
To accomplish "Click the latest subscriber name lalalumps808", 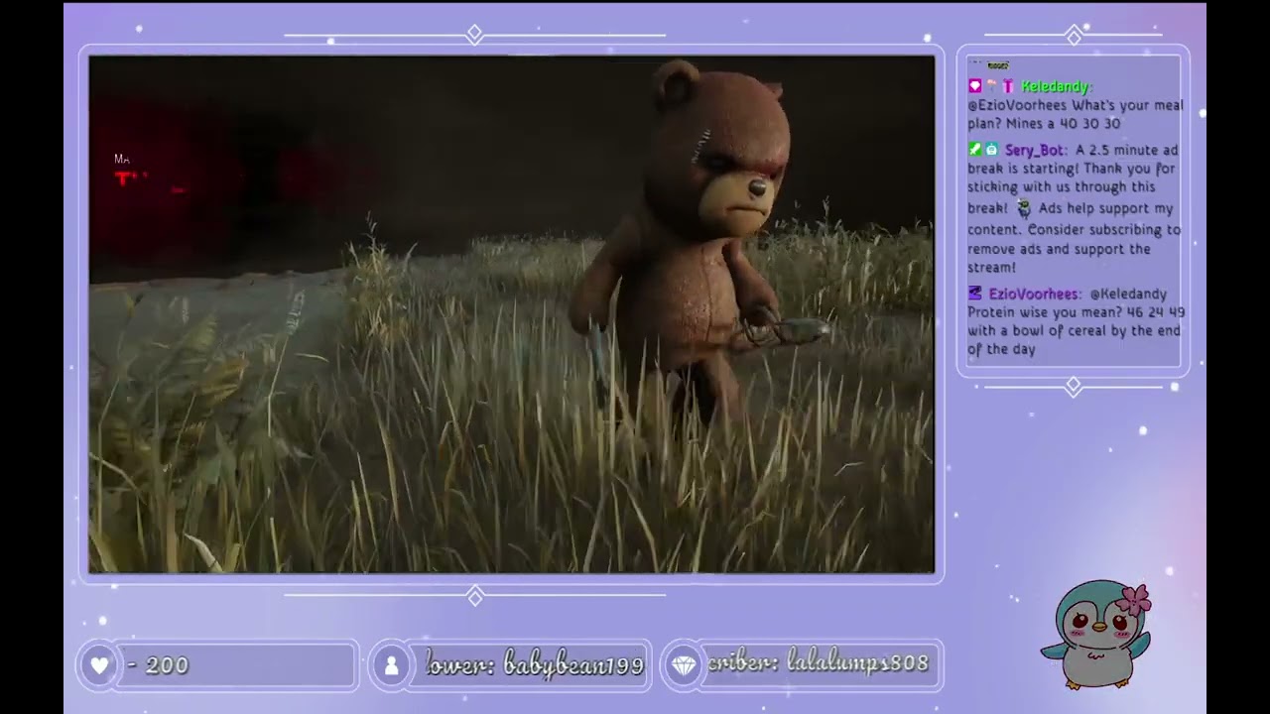I will (x=857, y=663).
